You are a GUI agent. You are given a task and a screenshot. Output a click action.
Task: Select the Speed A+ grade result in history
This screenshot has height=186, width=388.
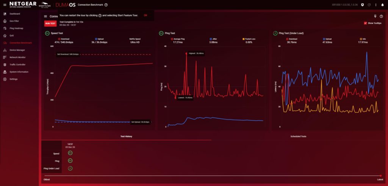click(70, 153)
